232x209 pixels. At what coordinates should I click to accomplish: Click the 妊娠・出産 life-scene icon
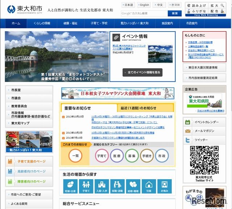(x=70, y=186)
